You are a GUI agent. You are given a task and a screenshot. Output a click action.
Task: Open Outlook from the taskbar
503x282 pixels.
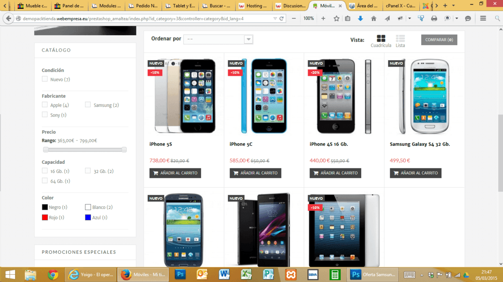[x=202, y=275]
